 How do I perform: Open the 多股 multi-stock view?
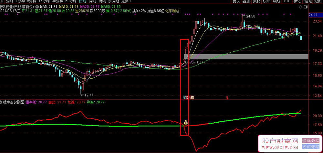coord(256,1)
